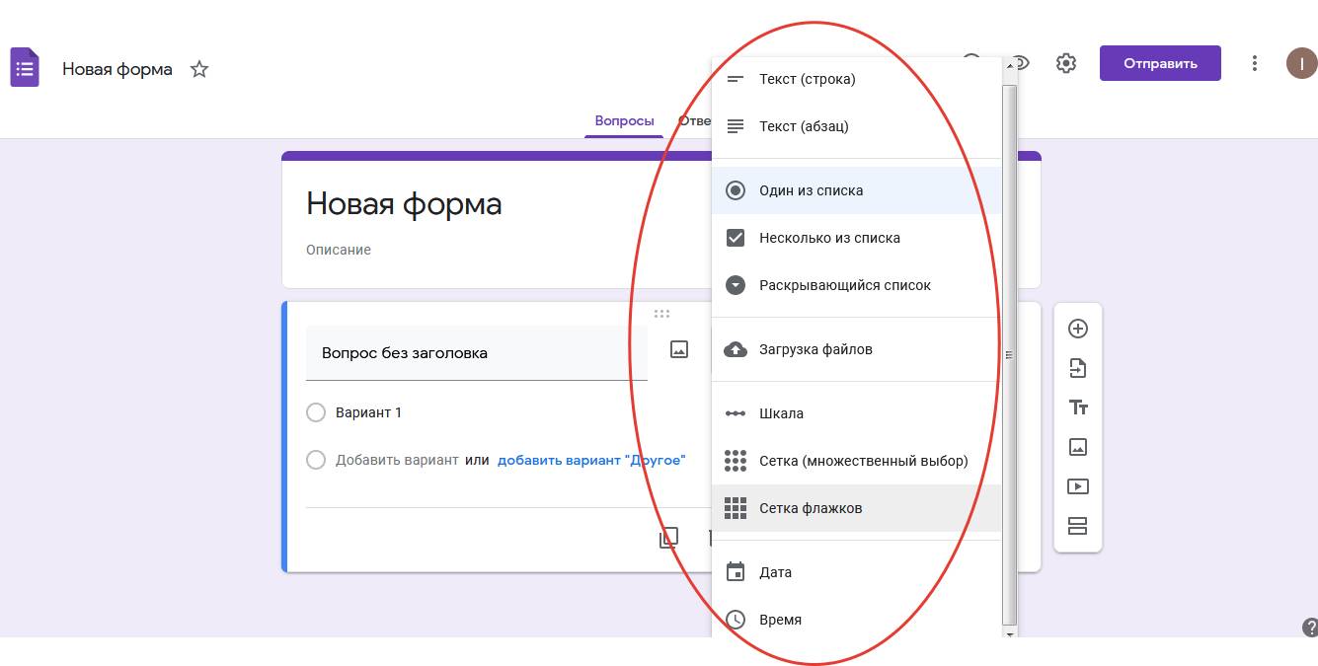Click the import questions icon
Screen dimensions: 1318x666
pyautogui.click(x=1078, y=368)
